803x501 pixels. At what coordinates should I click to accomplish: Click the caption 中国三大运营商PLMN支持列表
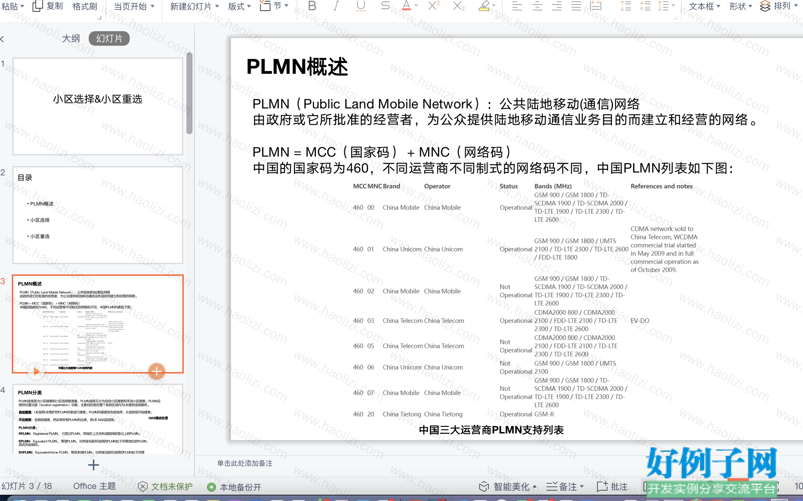(491, 430)
